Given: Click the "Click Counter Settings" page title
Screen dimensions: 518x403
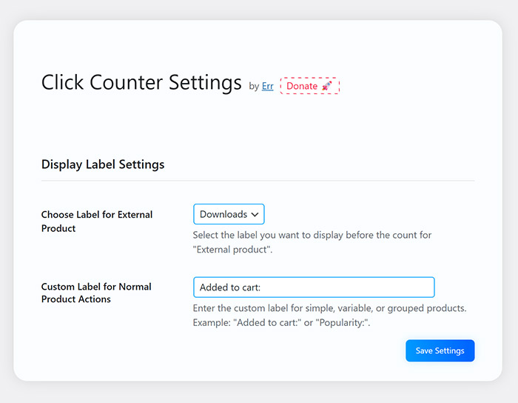Looking at the screenshot, I should (141, 81).
